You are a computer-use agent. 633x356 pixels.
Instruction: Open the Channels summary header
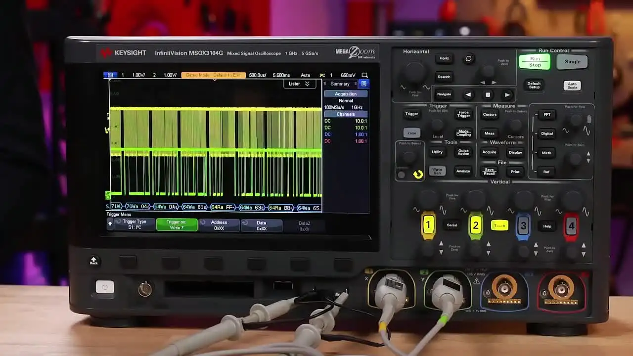pos(346,114)
